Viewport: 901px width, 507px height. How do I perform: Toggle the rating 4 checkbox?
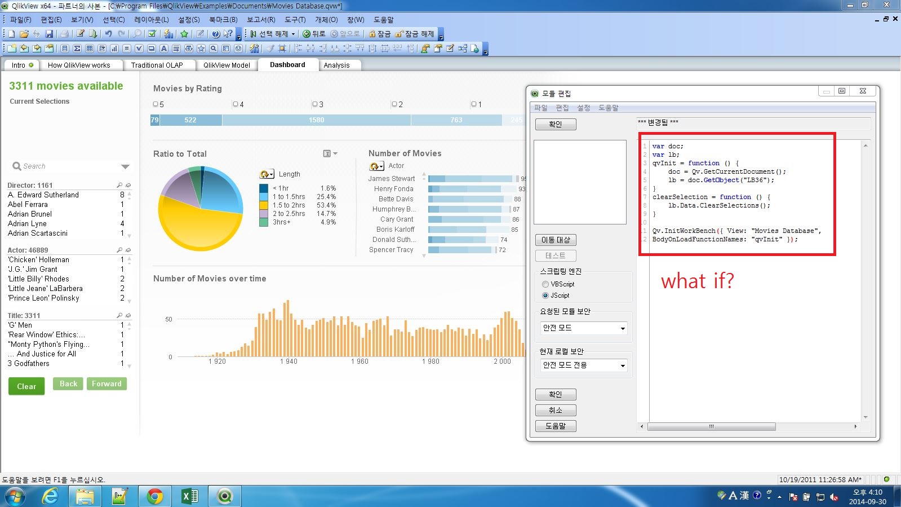[x=236, y=104]
